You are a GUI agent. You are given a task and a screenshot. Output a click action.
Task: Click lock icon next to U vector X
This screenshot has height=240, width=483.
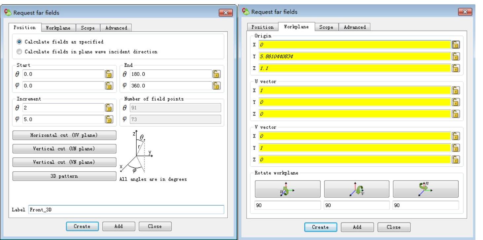coord(456,90)
